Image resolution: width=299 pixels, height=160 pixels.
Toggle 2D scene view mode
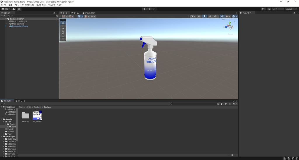tap(199, 16)
